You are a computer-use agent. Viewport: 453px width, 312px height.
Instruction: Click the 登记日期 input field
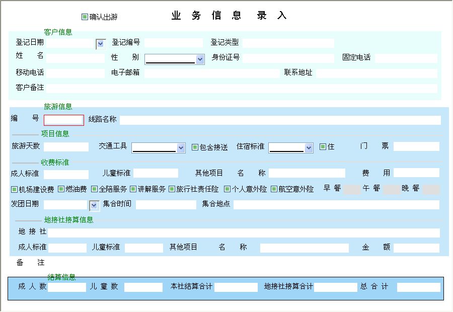[x=70, y=43]
